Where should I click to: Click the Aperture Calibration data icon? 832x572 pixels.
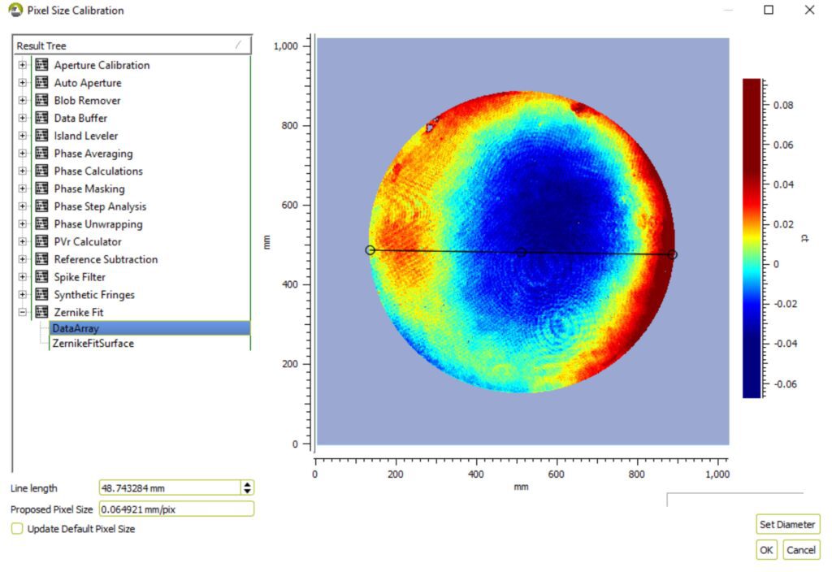coord(41,65)
